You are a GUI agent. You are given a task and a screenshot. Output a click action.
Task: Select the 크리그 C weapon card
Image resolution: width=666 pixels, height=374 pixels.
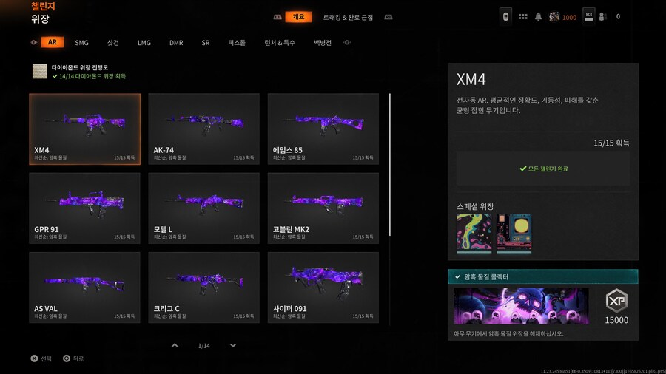tap(204, 288)
